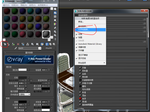Image resolution: width=150 pixels, height=112 pixels.
Task: Toggle the Backlight icon
Action: 55,13
